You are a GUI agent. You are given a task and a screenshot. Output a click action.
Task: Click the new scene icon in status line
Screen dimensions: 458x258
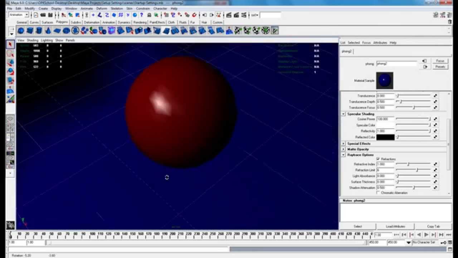coord(36,15)
